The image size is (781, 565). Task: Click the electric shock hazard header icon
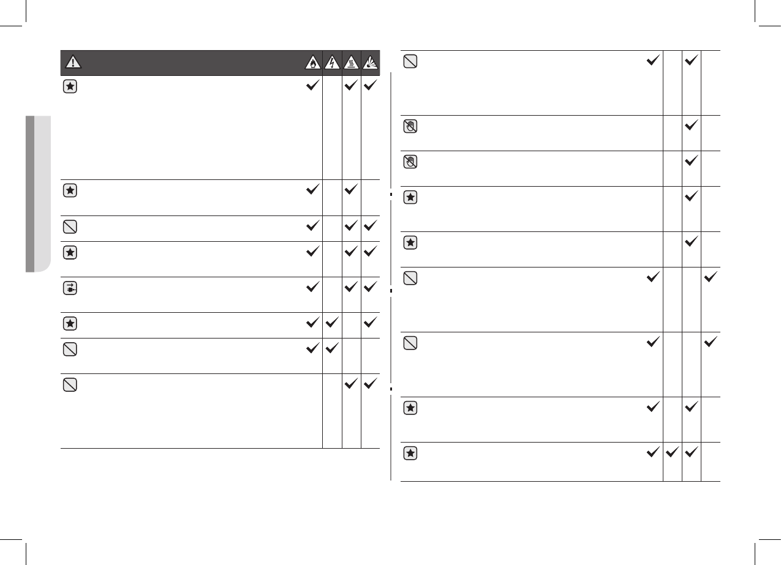(x=332, y=62)
